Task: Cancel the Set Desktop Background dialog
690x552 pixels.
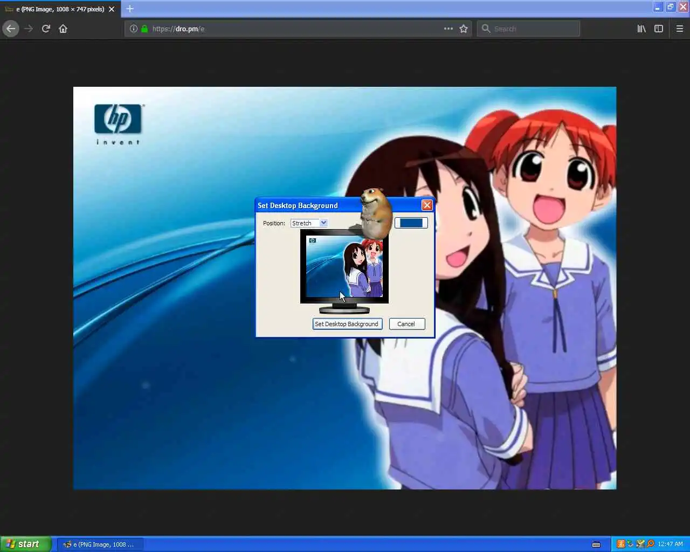Action: [x=407, y=324]
